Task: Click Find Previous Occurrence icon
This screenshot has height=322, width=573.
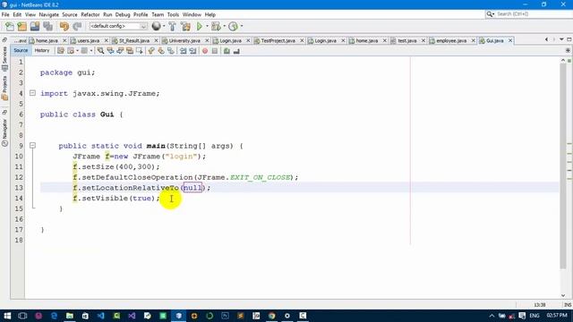Action: pos(110,51)
